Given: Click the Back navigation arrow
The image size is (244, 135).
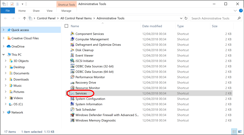Looking at the screenshot, I should pyautogui.click(x=6, y=18).
